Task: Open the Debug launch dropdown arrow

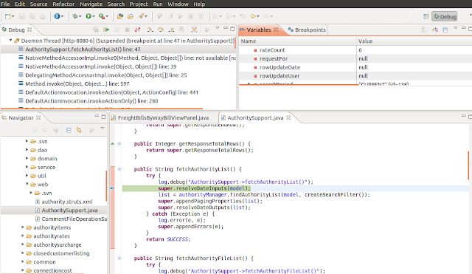Action: tap(80, 16)
